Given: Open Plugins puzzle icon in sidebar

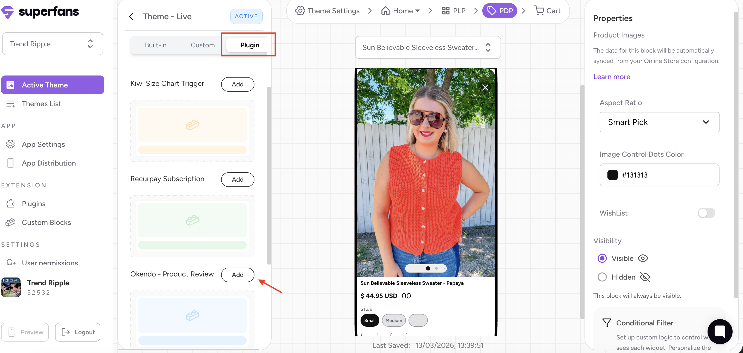Looking at the screenshot, I should pyautogui.click(x=10, y=204).
